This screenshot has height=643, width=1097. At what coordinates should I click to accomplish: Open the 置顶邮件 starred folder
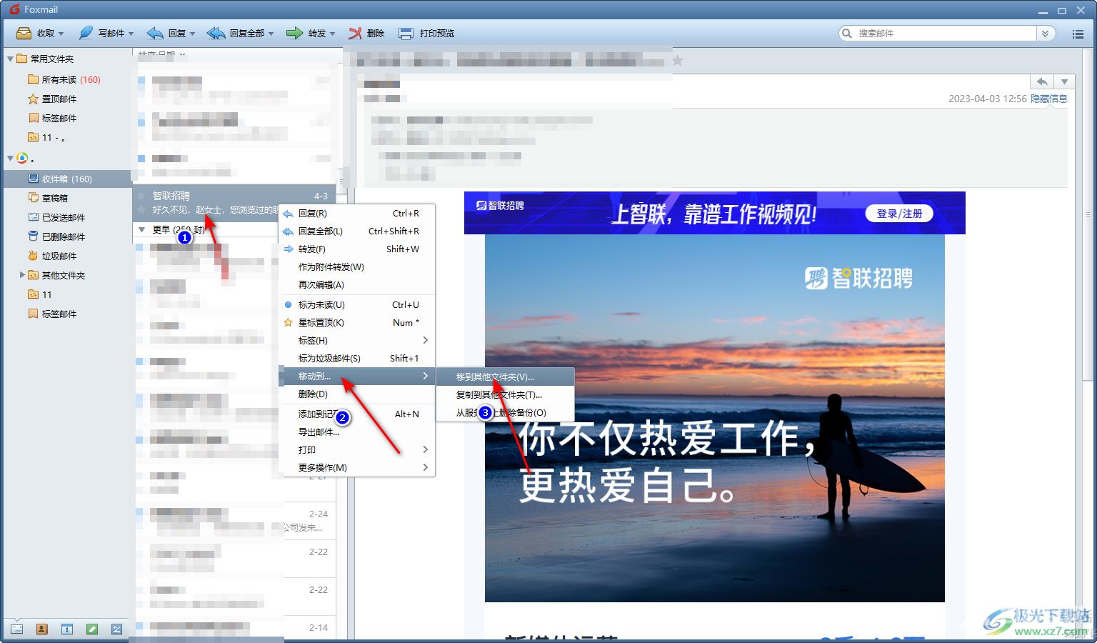51,99
